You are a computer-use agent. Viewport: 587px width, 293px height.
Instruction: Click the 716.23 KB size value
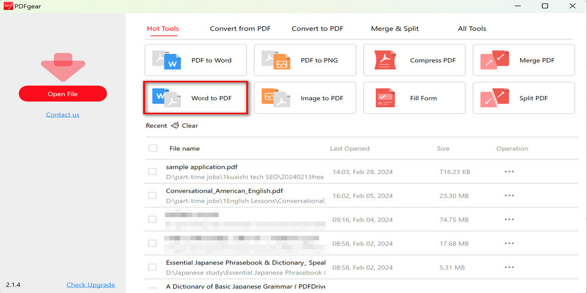[x=455, y=172]
